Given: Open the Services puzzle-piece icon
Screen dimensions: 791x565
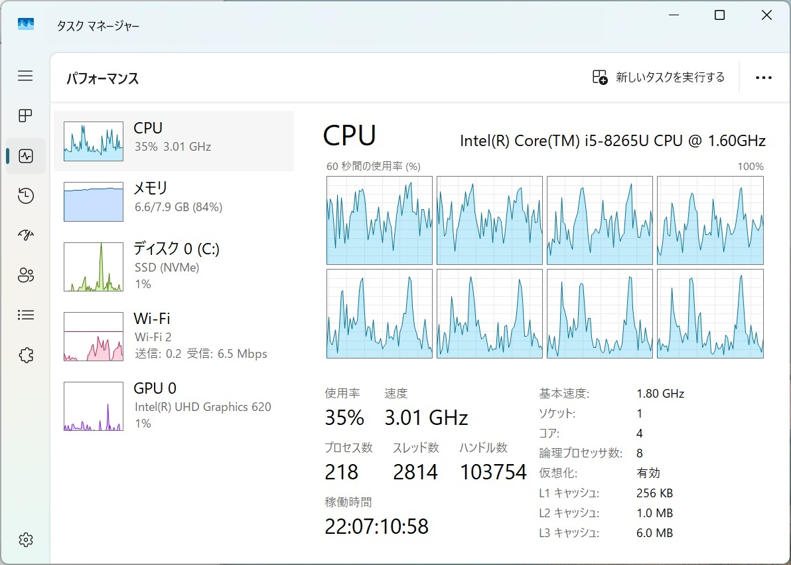Looking at the screenshot, I should point(26,355).
